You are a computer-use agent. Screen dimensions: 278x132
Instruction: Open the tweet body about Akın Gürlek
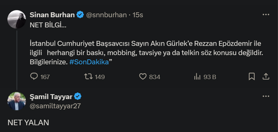tap(146, 53)
